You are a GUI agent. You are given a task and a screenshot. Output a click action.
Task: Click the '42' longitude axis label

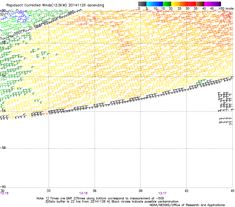[186, 191]
